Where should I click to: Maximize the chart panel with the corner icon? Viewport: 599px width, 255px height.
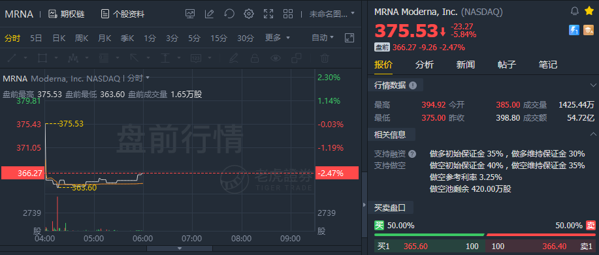click(349, 38)
